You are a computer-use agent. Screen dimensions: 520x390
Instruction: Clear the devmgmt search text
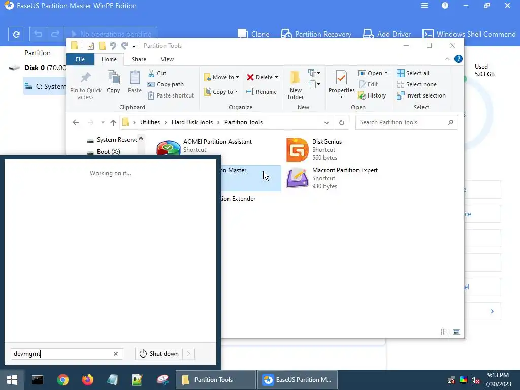click(116, 354)
